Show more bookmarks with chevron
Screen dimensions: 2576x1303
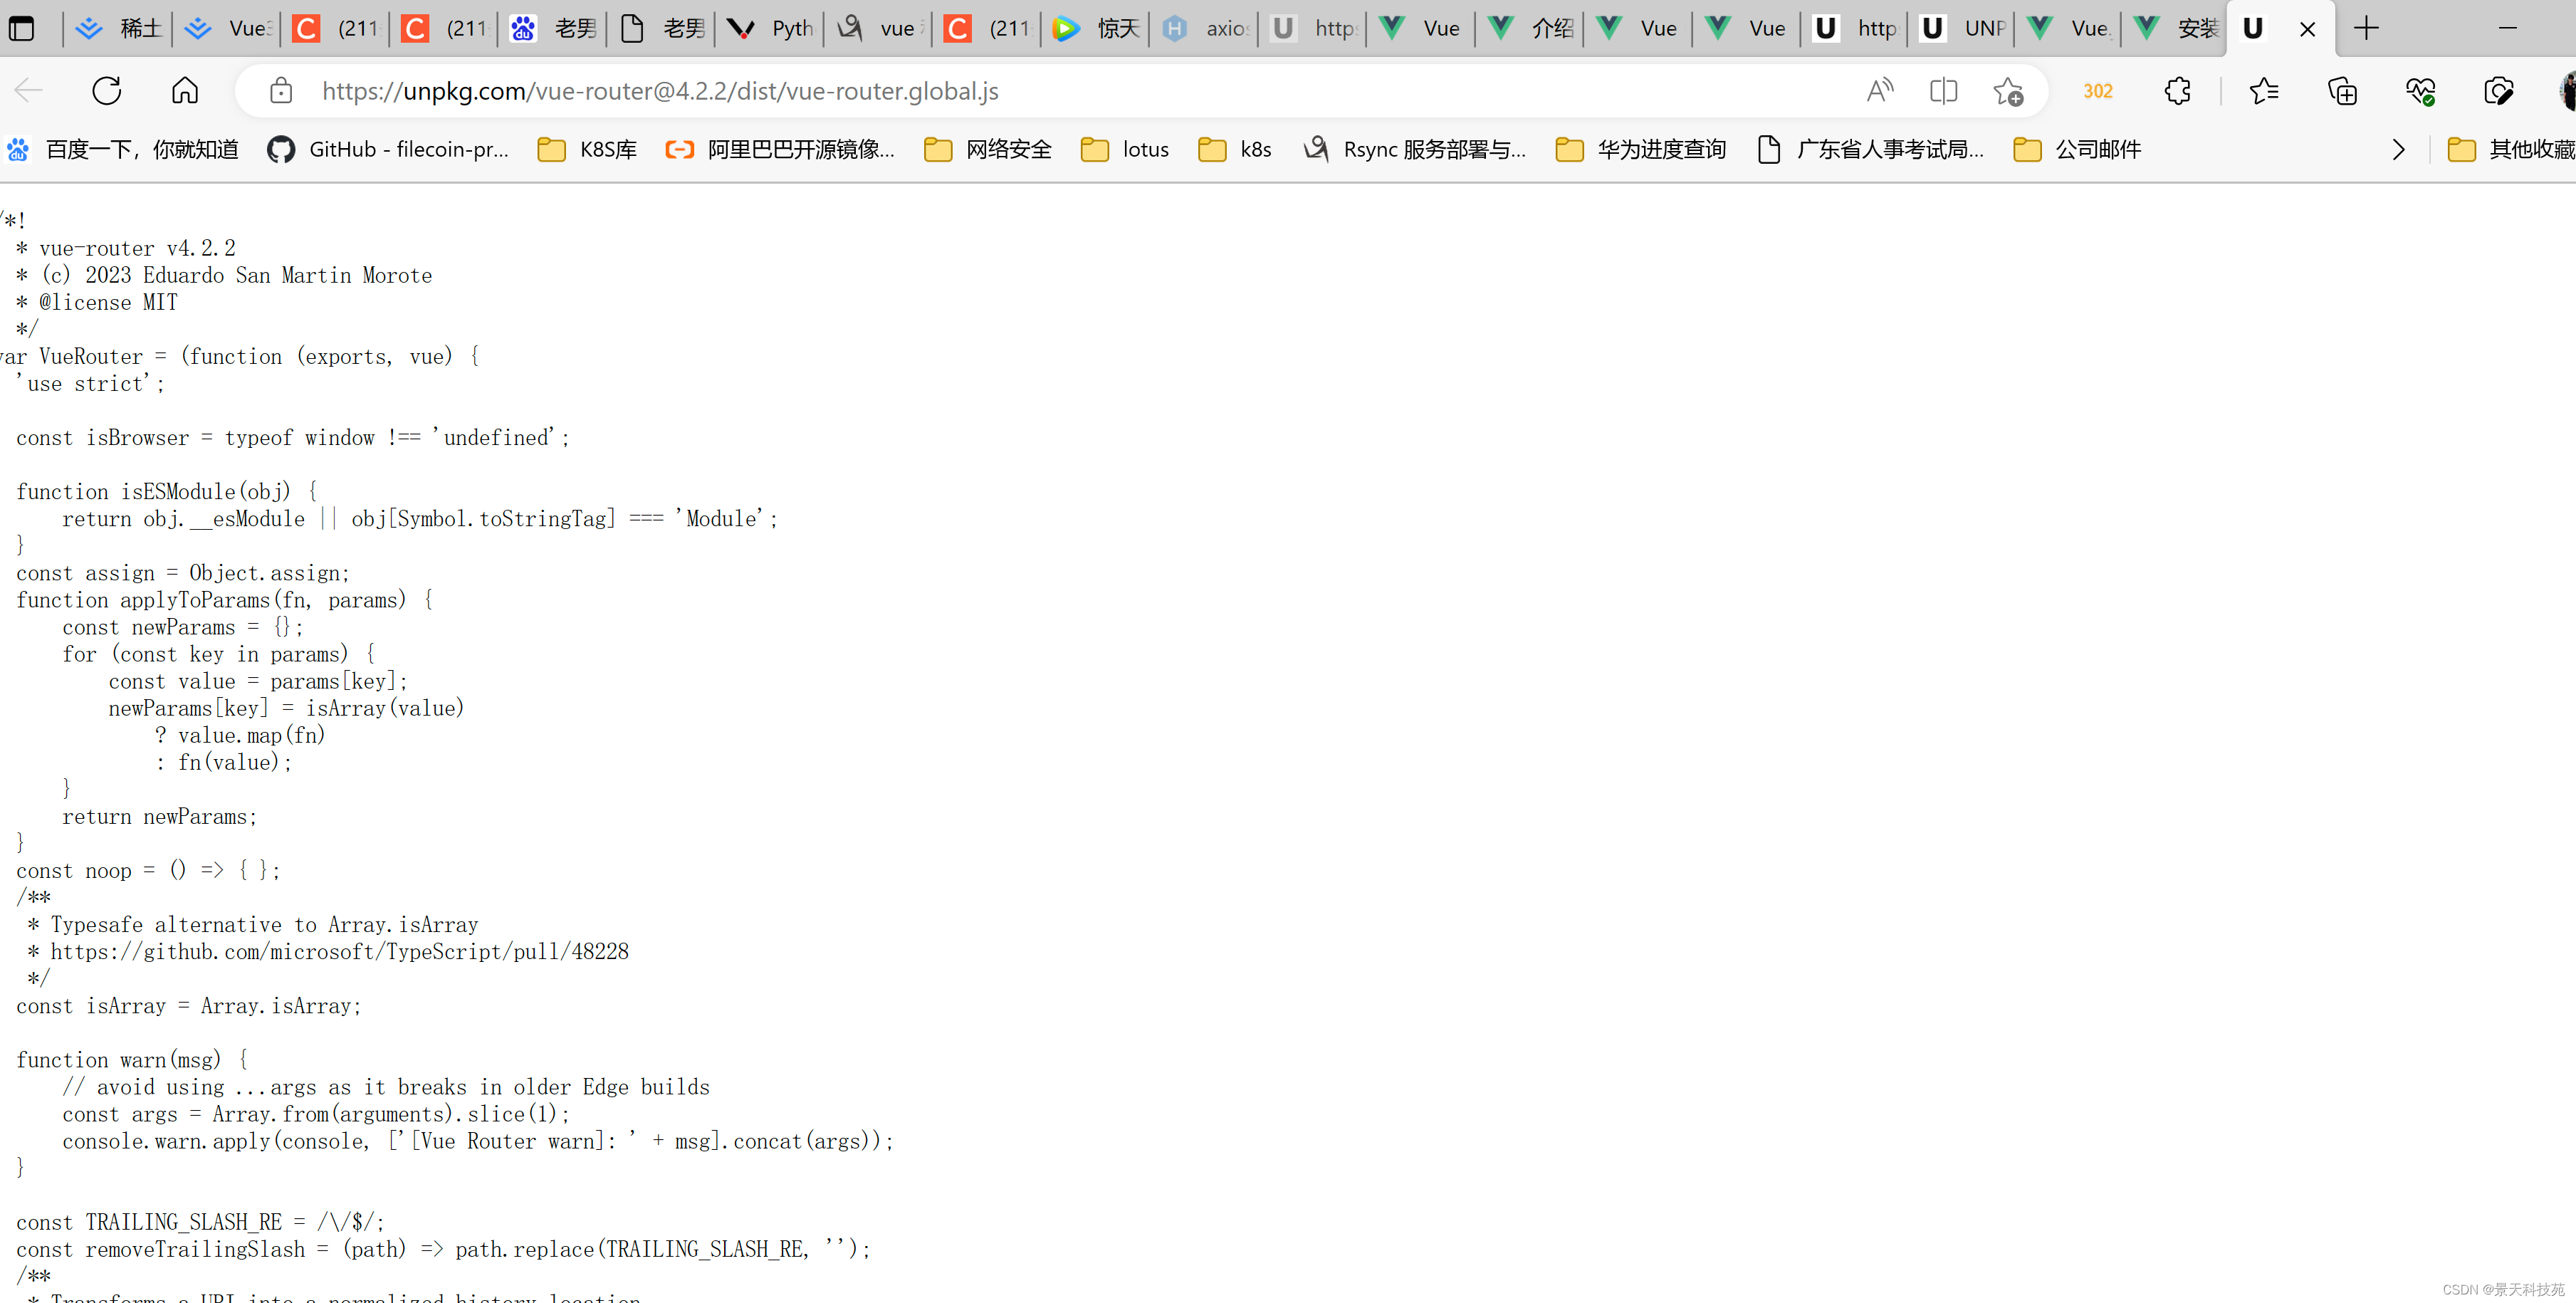pos(2398,150)
